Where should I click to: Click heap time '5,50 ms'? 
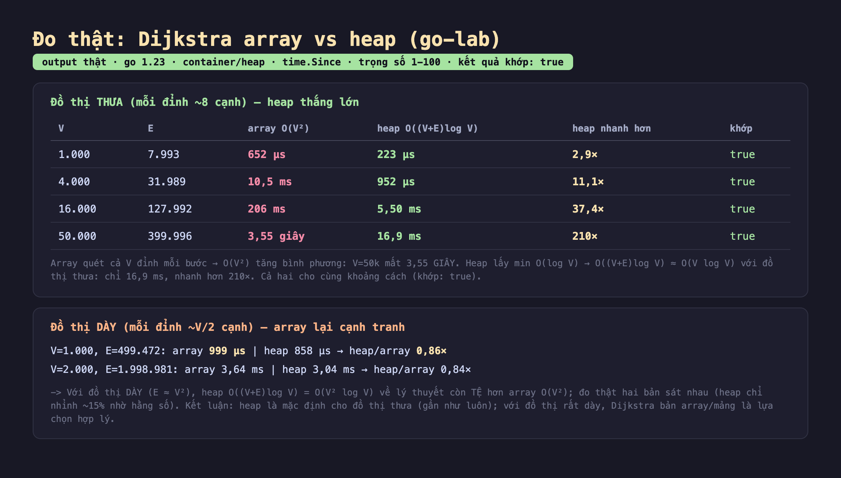(399, 209)
